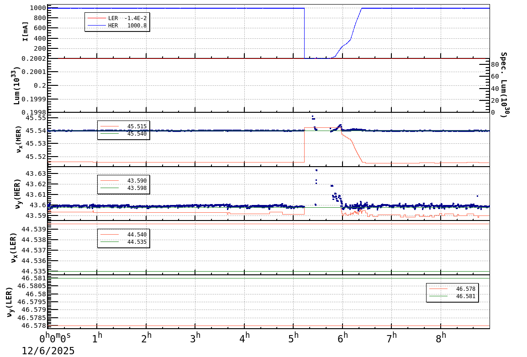Image resolution: width=527 pixels, height=357 pixels.
Task: Click the 44.540 legend entry
Action: click(x=123, y=235)
